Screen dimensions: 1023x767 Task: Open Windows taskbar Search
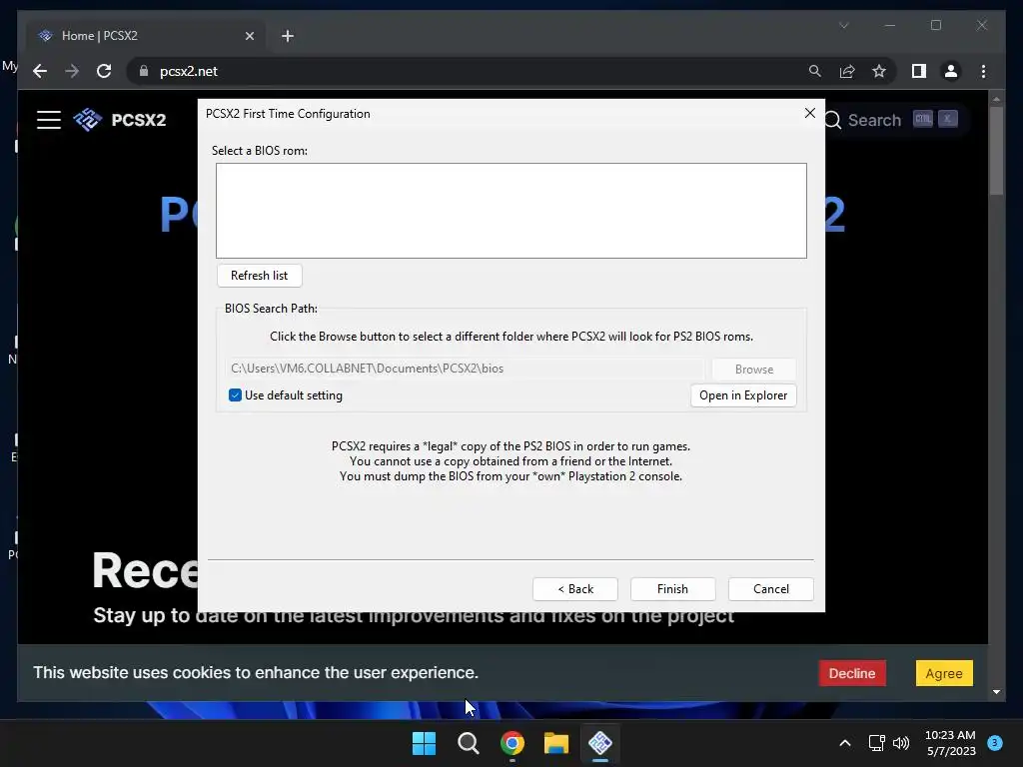pyautogui.click(x=468, y=743)
